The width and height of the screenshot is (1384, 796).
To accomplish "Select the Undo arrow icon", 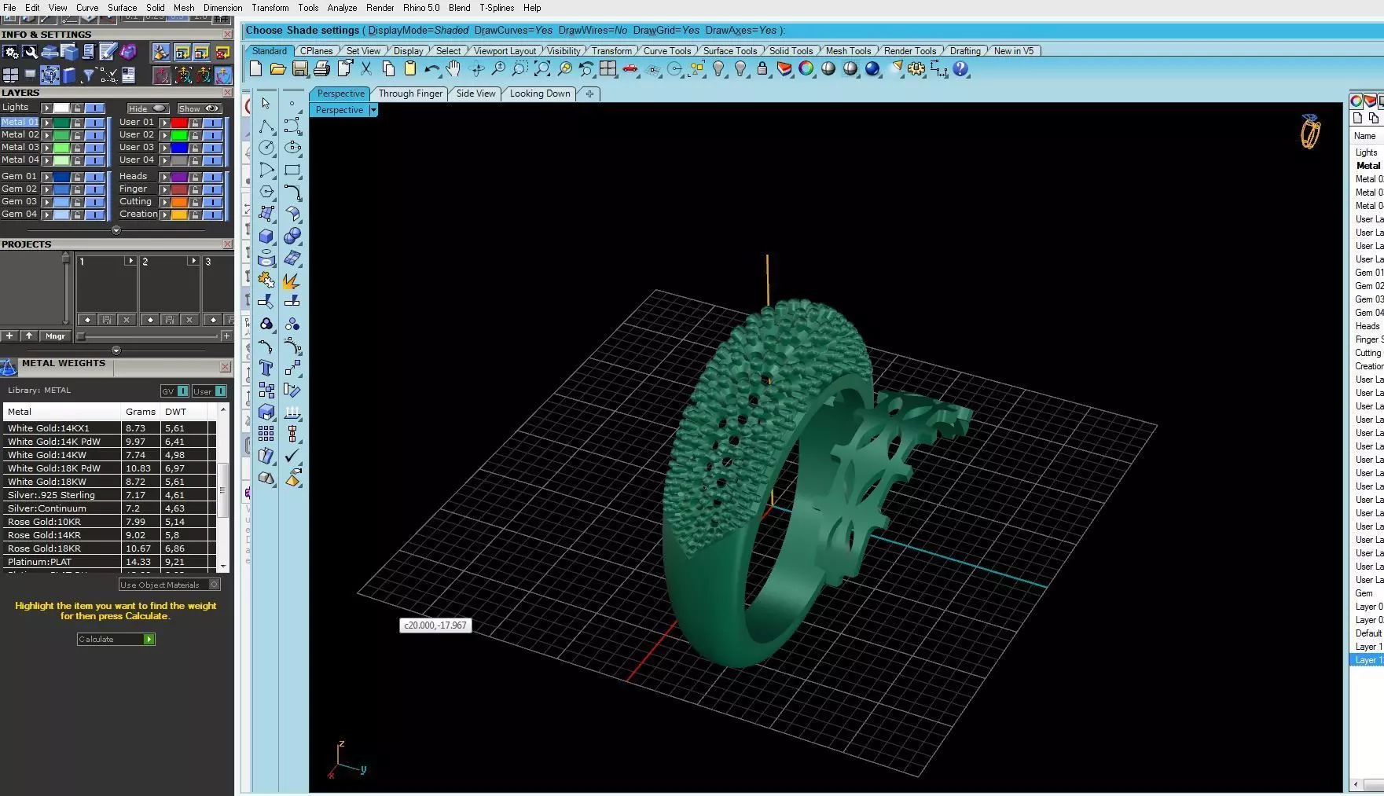I will tap(431, 69).
